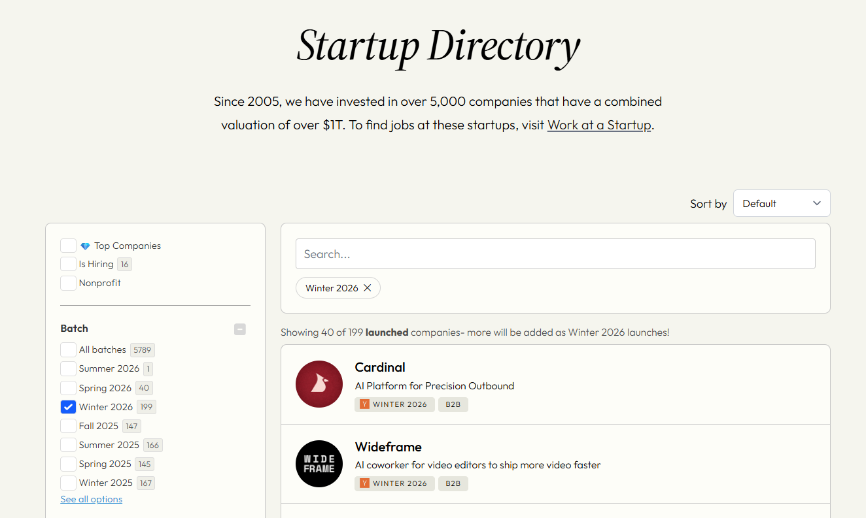Open the Sort by Default dropdown
The width and height of the screenshot is (866, 518).
point(782,203)
